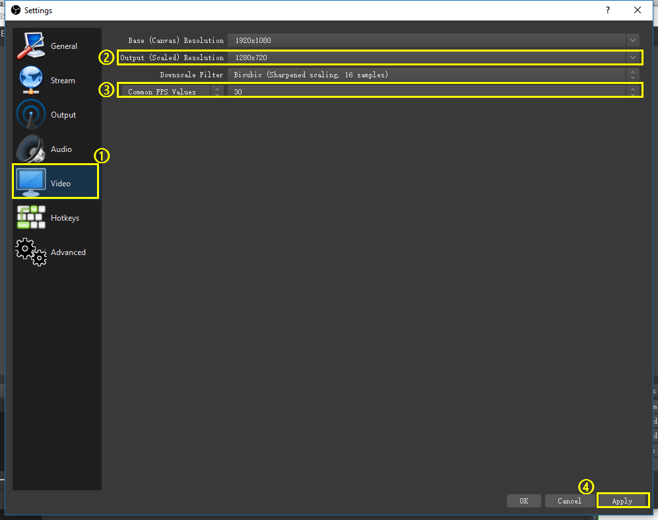Click the Audio speaker icon
658x520 pixels.
30,148
